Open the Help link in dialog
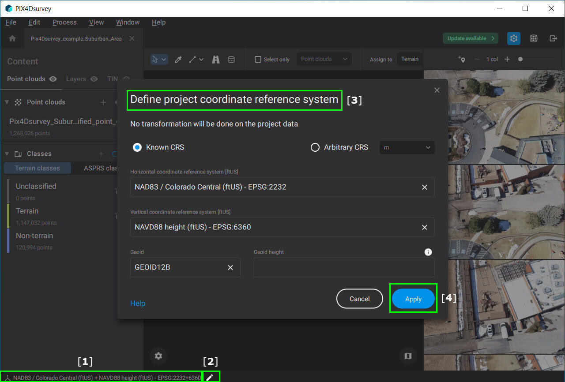Image resolution: width=565 pixels, height=382 pixels. click(x=138, y=303)
